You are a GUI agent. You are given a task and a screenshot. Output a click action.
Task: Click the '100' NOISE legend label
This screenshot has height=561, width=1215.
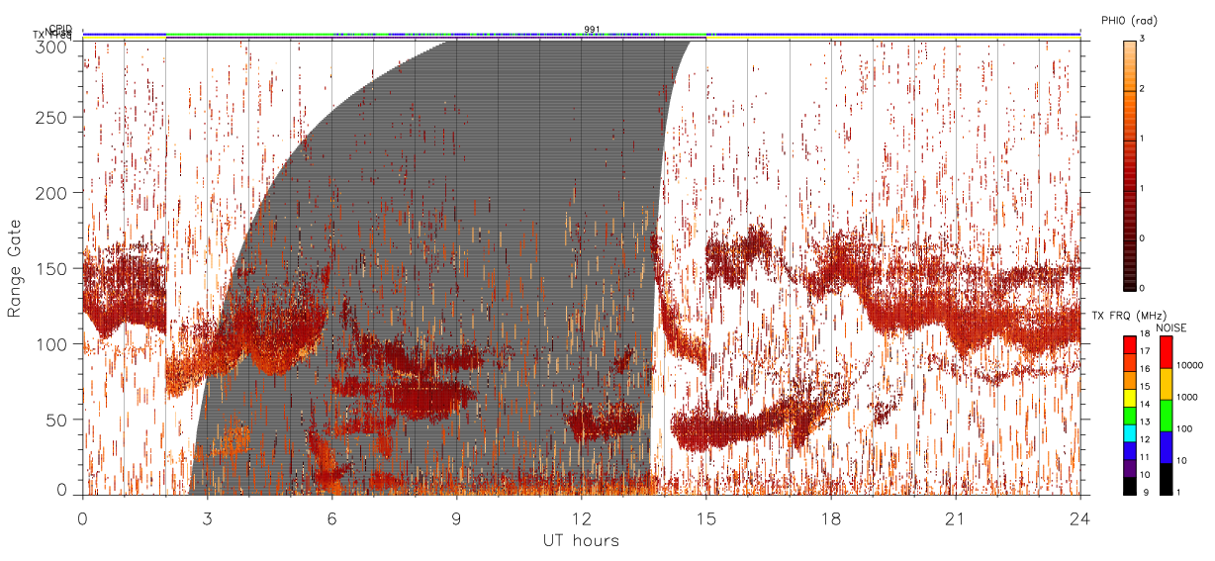tap(1185, 428)
